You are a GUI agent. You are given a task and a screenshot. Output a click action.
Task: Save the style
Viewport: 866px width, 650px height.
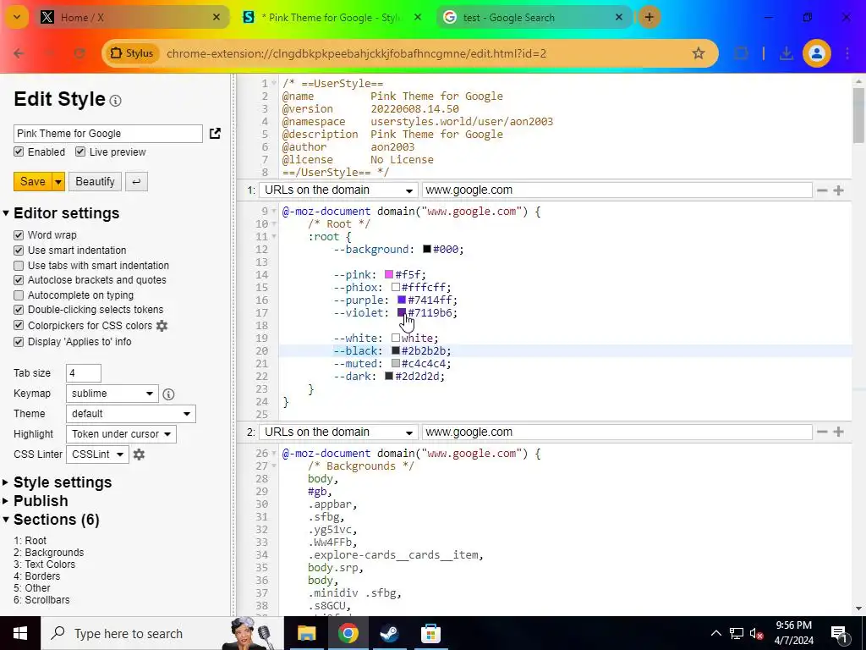click(33, 181)
